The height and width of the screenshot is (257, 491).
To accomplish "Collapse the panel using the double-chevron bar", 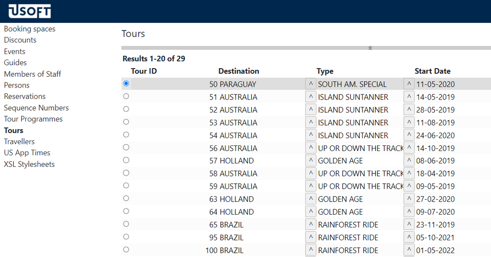I will 370,48.
